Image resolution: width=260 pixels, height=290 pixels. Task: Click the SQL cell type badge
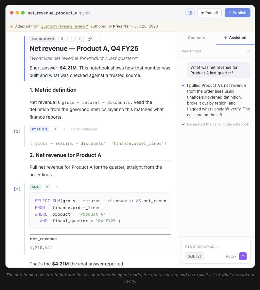point(35,187)
